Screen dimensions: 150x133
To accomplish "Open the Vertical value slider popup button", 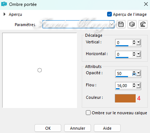I will [x=138, y=43].
